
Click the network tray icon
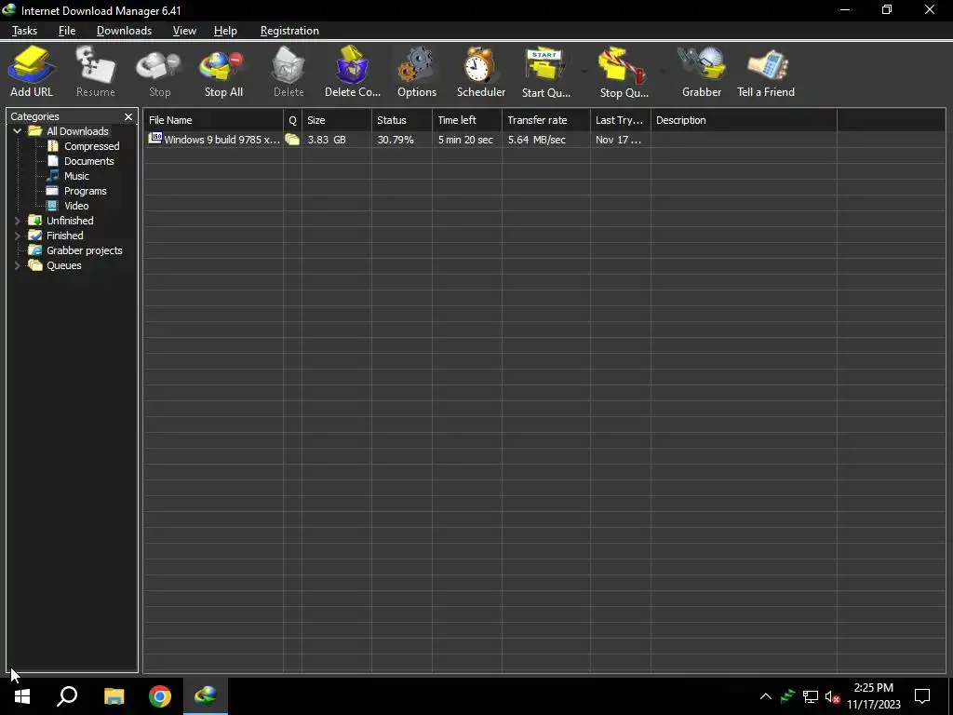pos(811,696)
